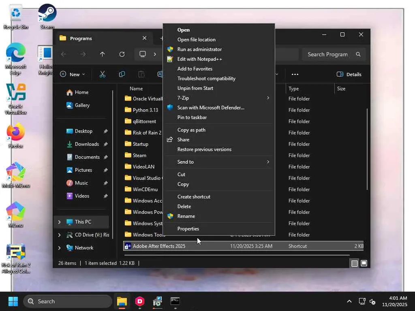Viewport: 415px width, 311px height.
Task: Click File Explorer icon on taskbar
Action: [x=122, y=301]
